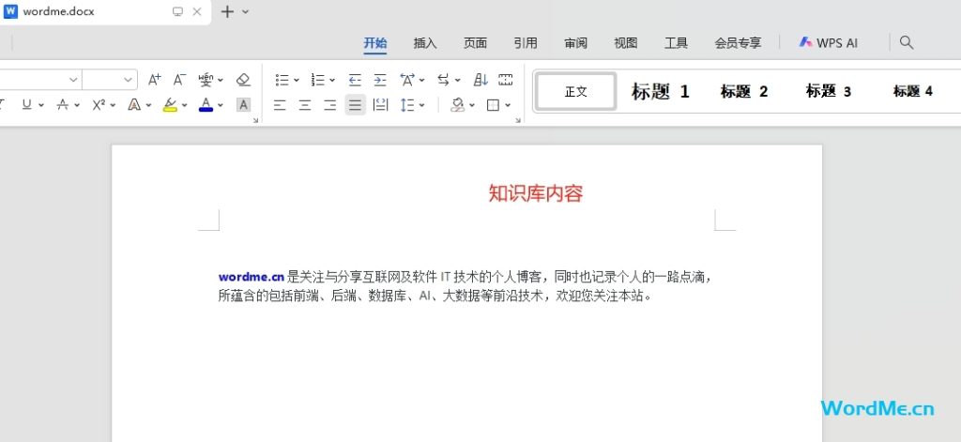Apply blue font color

206,105
